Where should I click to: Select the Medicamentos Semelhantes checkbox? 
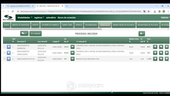(5, 53)
